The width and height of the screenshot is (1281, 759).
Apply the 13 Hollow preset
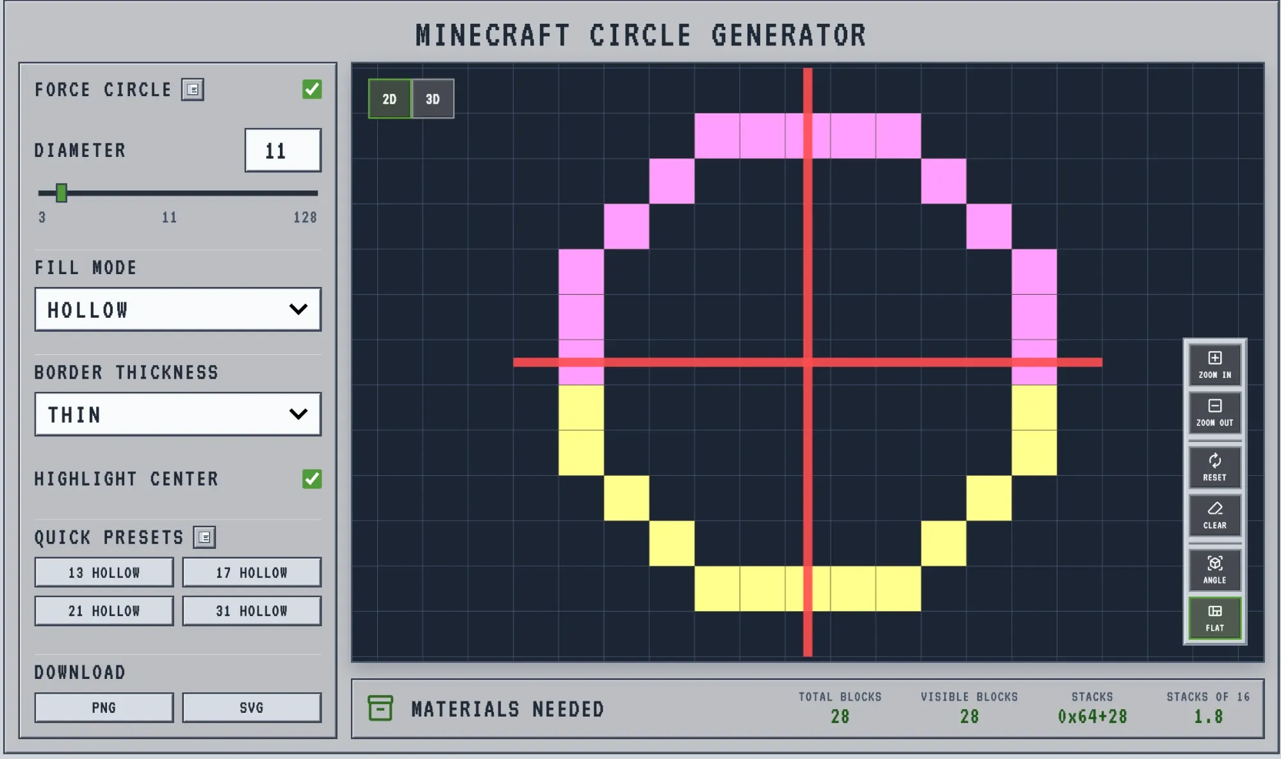pos(104,573)
